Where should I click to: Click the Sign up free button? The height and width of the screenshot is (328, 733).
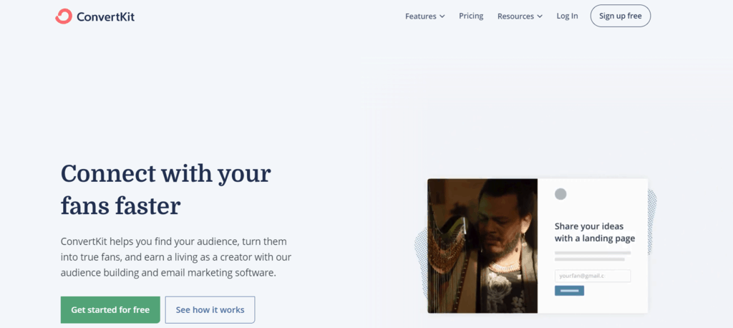tap(621, 16)
